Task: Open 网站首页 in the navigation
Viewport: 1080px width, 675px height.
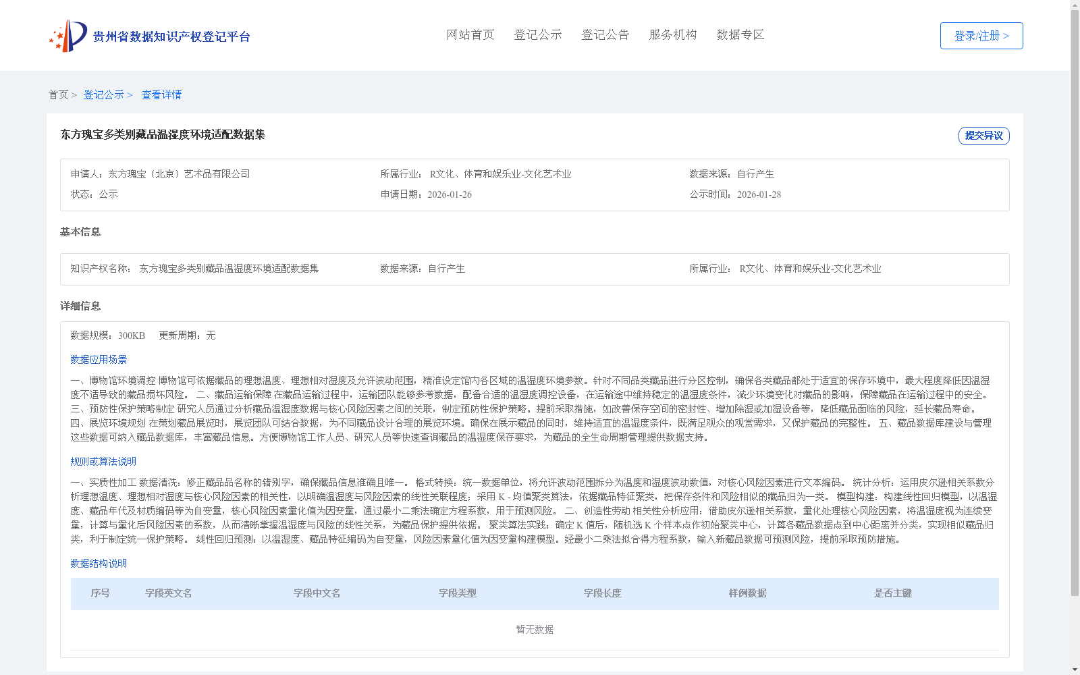Action: 470,34
